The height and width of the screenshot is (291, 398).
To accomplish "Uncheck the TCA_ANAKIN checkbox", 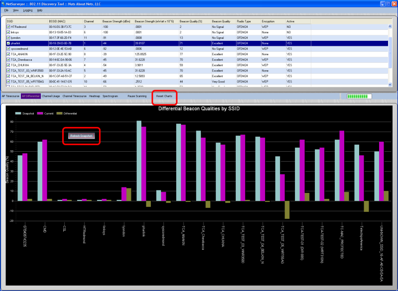I will 8,54.
